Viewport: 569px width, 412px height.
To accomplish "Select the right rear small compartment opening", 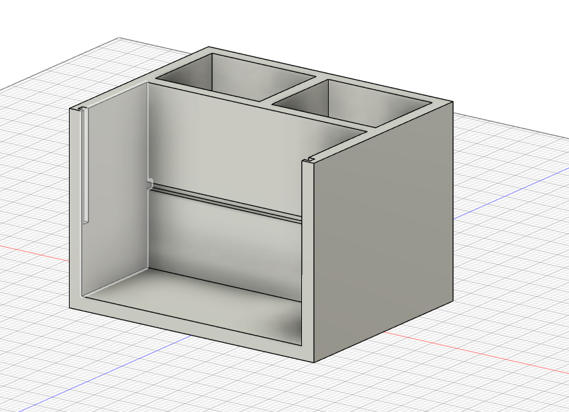I will tap(353, 104).
